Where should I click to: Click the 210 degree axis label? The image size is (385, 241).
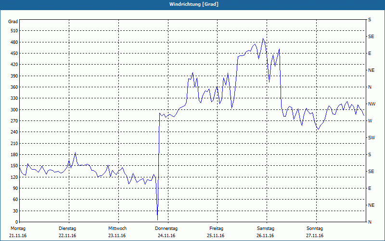point(14,143)
